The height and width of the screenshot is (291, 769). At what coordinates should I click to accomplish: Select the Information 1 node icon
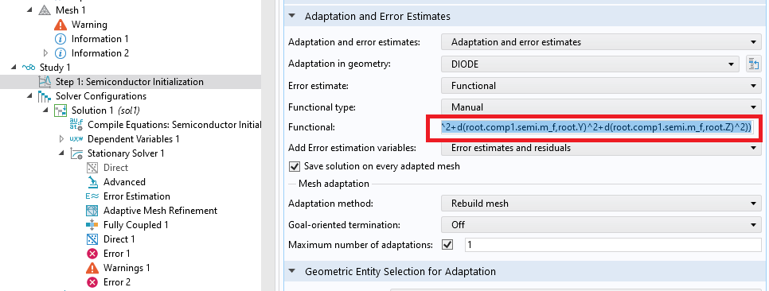pos(61,39)
